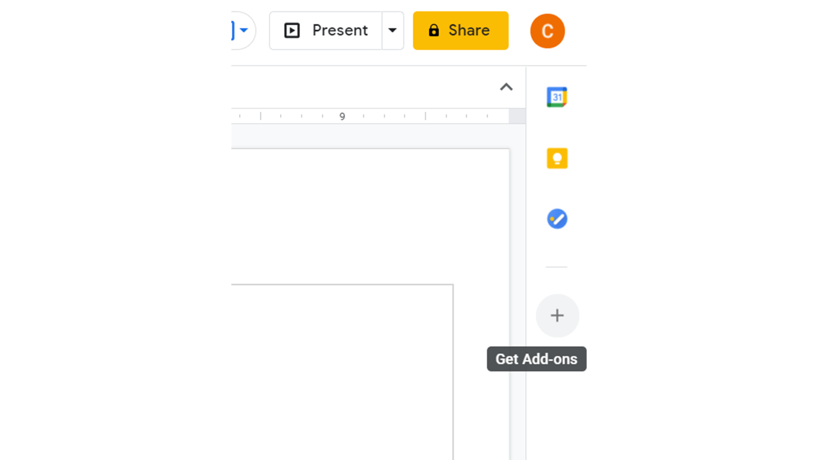Click the plus icon to get add-ons
Image resolution: width=818 pixels, height=460 pixels.
(x=557, y=316)
